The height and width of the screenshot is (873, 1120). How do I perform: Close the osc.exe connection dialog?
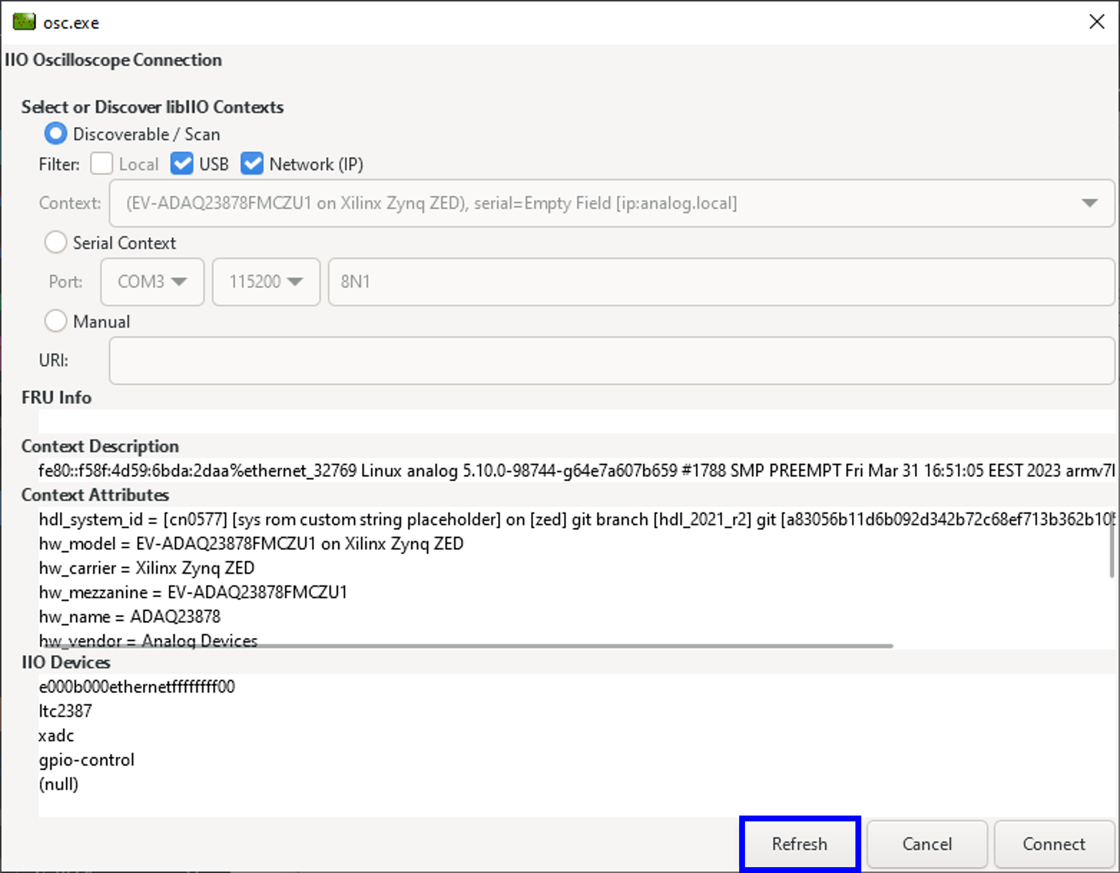coord(1096,22)
